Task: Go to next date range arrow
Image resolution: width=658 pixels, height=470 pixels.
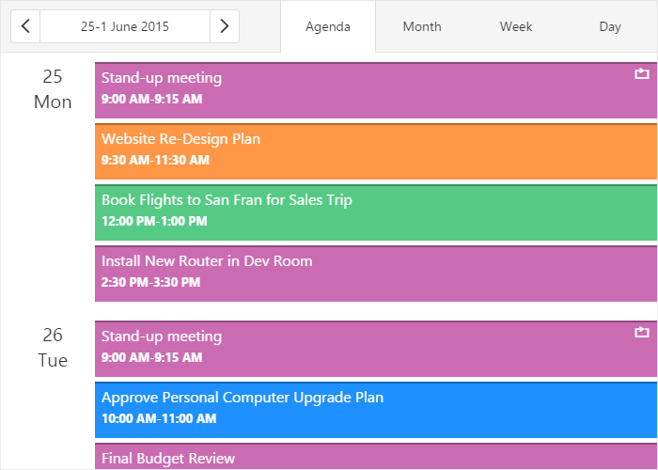Action: click(x=224, y=26)
